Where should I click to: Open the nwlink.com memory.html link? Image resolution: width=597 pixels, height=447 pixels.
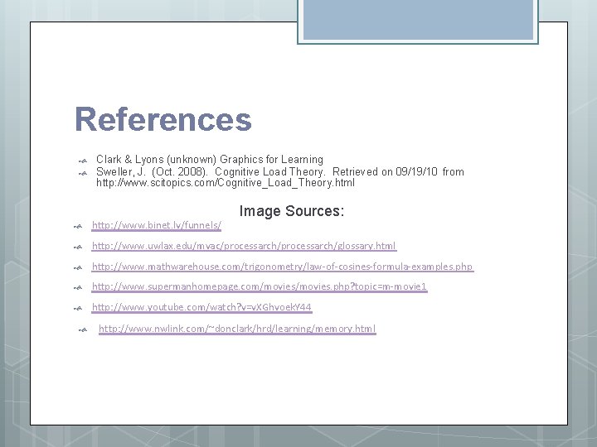[237, 329]
